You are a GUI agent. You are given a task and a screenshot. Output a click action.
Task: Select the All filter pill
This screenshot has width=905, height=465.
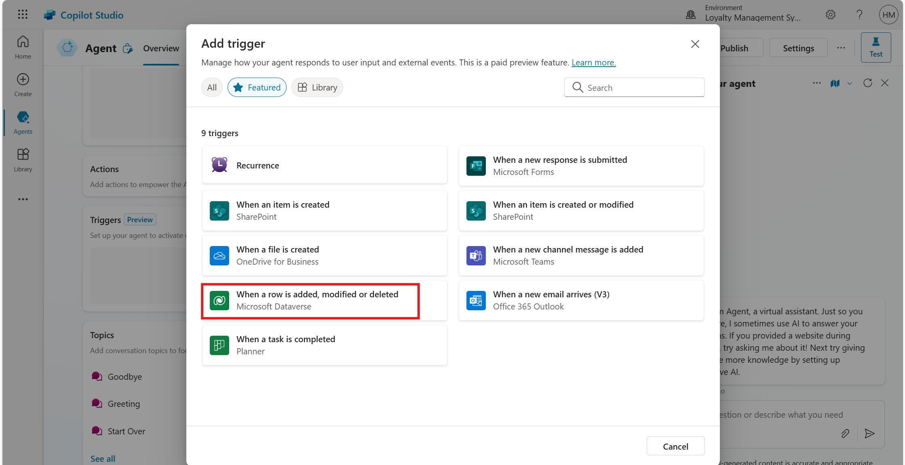212,88
